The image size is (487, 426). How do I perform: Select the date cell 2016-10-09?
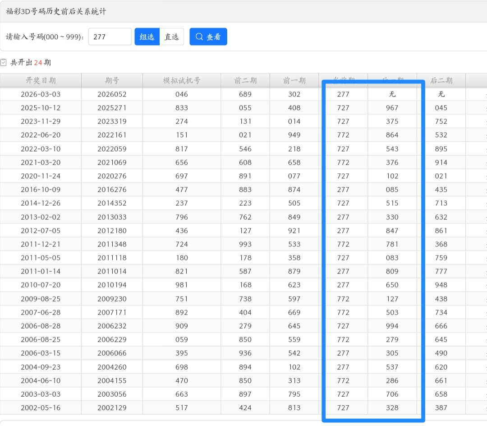[x=41, y=190]
